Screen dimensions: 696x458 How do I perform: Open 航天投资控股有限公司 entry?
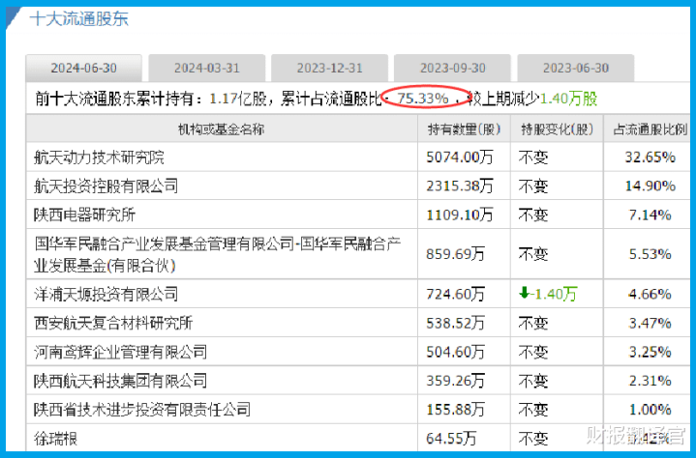106,186
